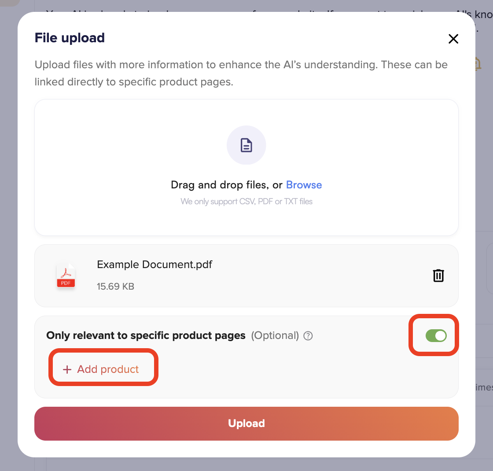The height and width of the screenshot is (471, 493).
Task: Click the 15.69 KB file size text
Action: [115, 287]
